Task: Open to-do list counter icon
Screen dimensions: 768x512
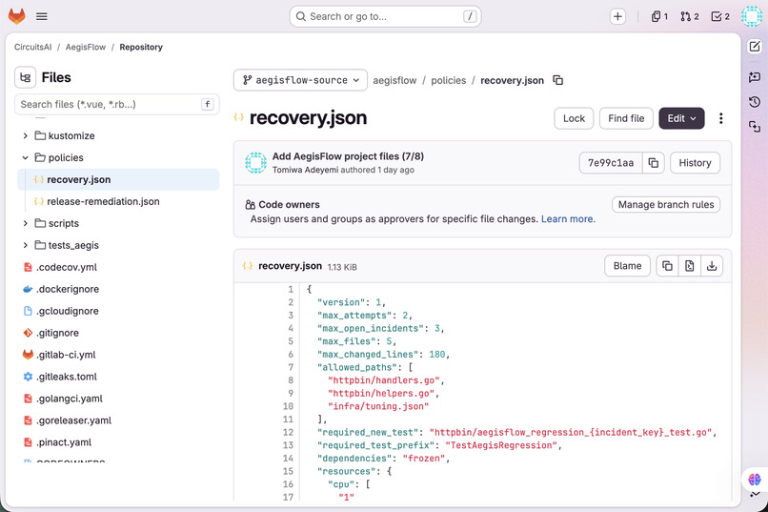Action: click(x=720, y=16)
